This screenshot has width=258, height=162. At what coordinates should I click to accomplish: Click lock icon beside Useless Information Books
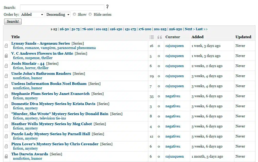pyautogui.click(x=6, y=86)
